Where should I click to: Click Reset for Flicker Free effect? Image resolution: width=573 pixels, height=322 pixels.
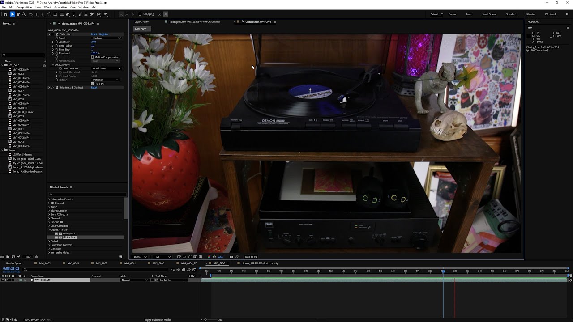(x=94, y=34)
